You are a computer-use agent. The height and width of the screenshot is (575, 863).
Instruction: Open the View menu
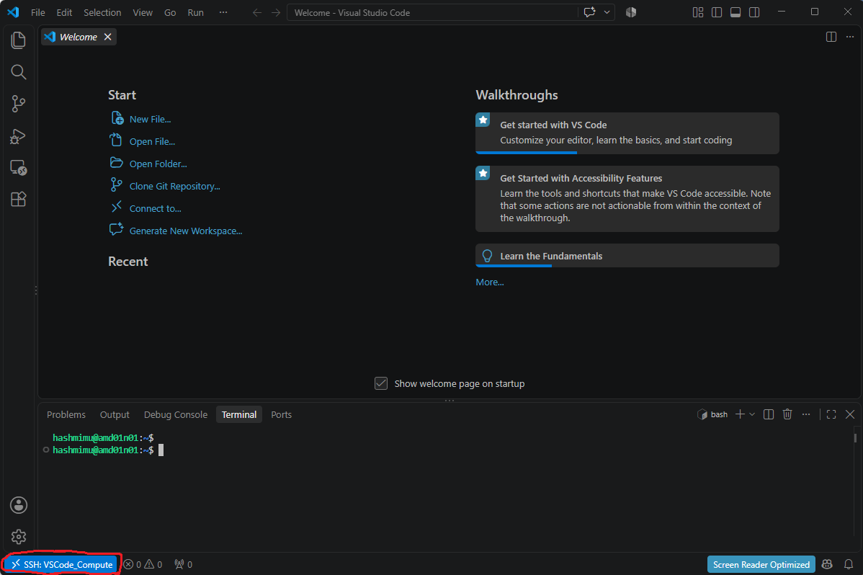tap(143, 12)
